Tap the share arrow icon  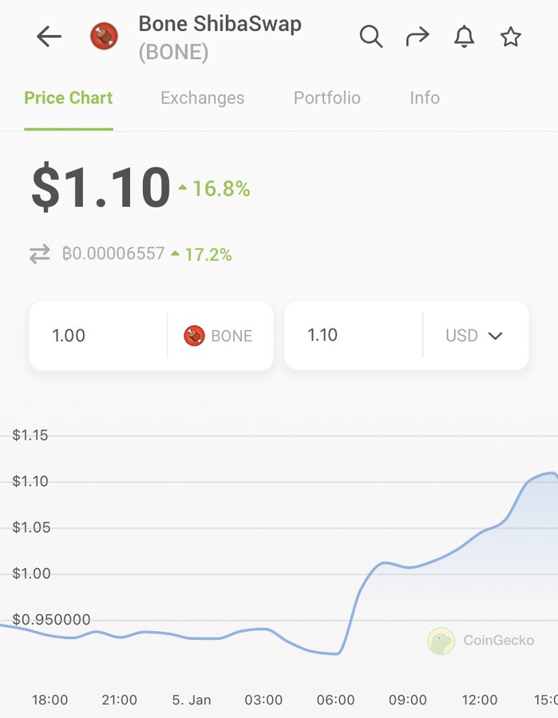click(x=418, y=37)
